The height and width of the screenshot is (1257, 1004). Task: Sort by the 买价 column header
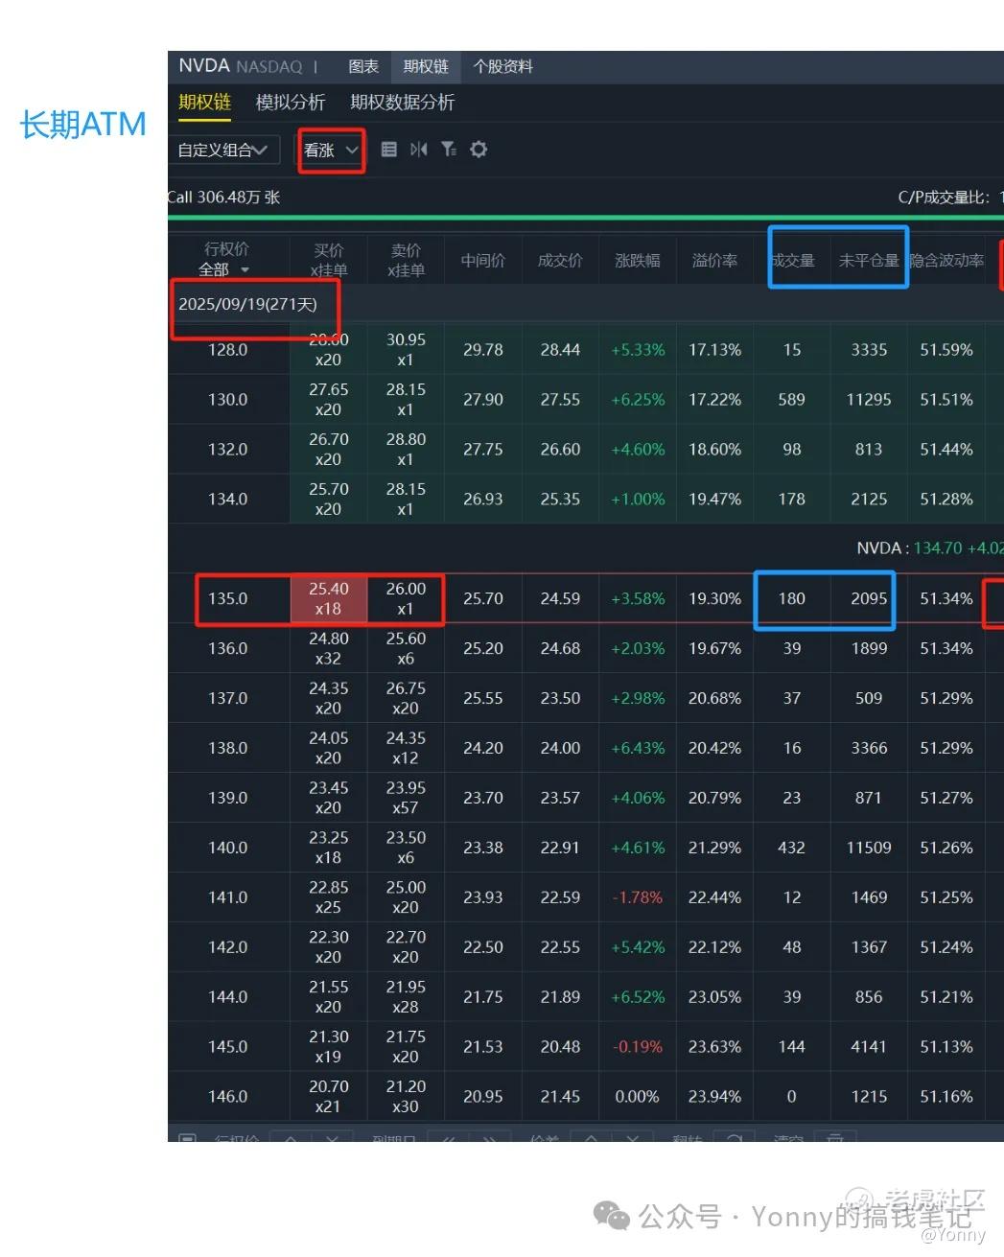coord(329,260)
